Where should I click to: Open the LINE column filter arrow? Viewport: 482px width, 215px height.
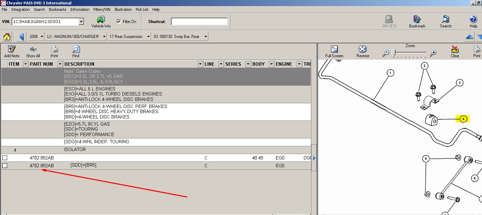click(x=221, y=64)
